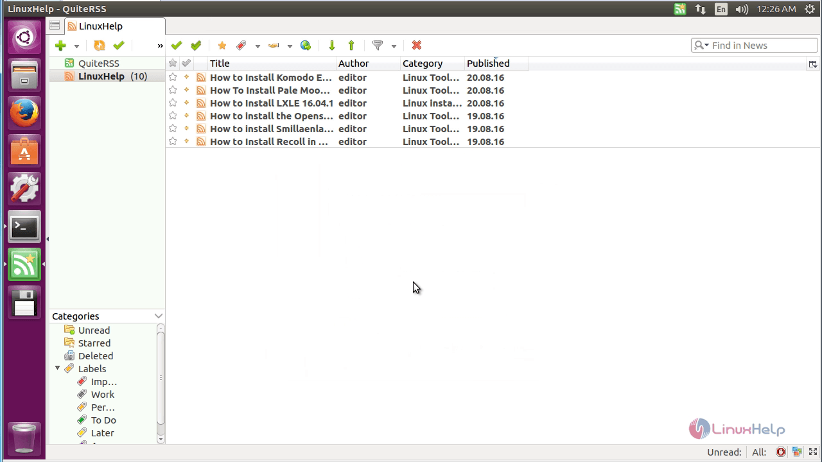Collapse the Categories panel chevron

click(x=159, y=316)
